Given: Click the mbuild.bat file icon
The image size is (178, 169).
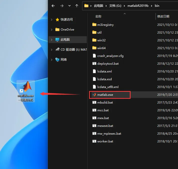Looking at the screenshot, I should [x=94, y=102].
